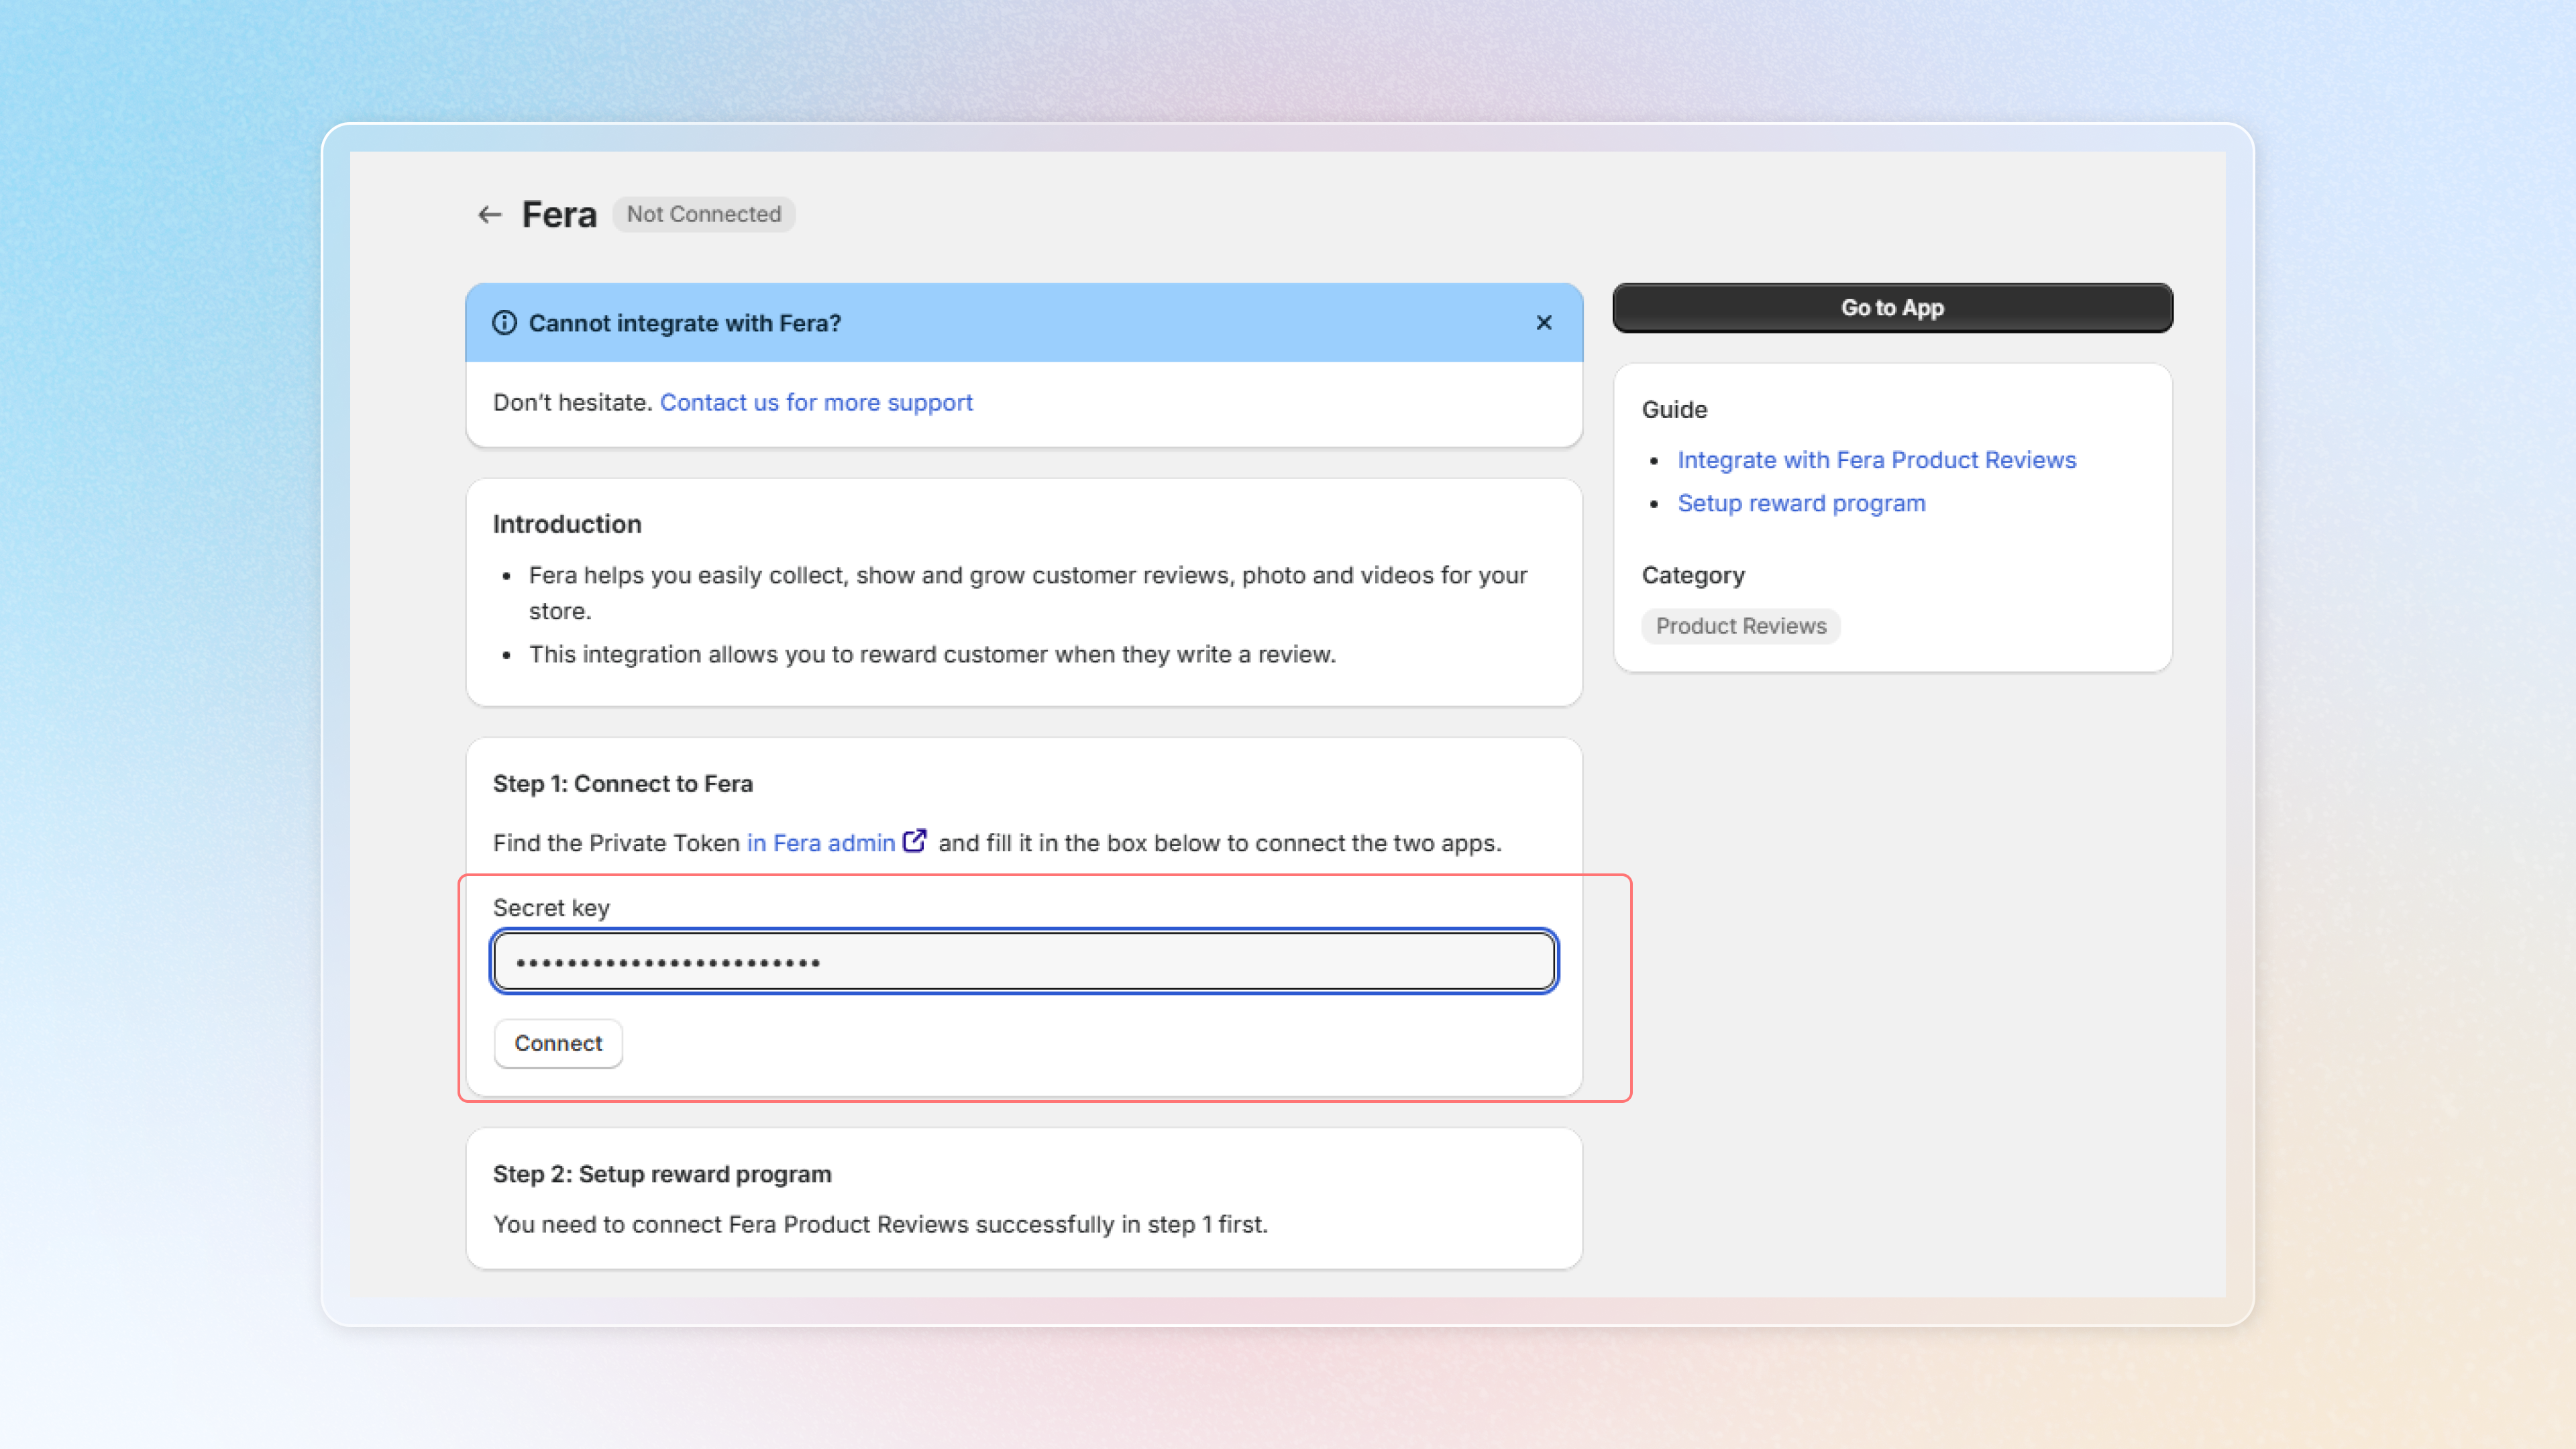
Task: Click the Introduction section heading
Action: (567, 524)
